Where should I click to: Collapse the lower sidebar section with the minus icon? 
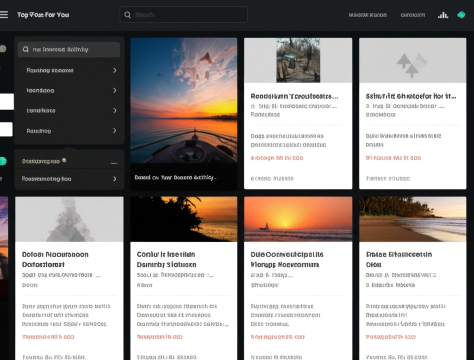(114, 162)
